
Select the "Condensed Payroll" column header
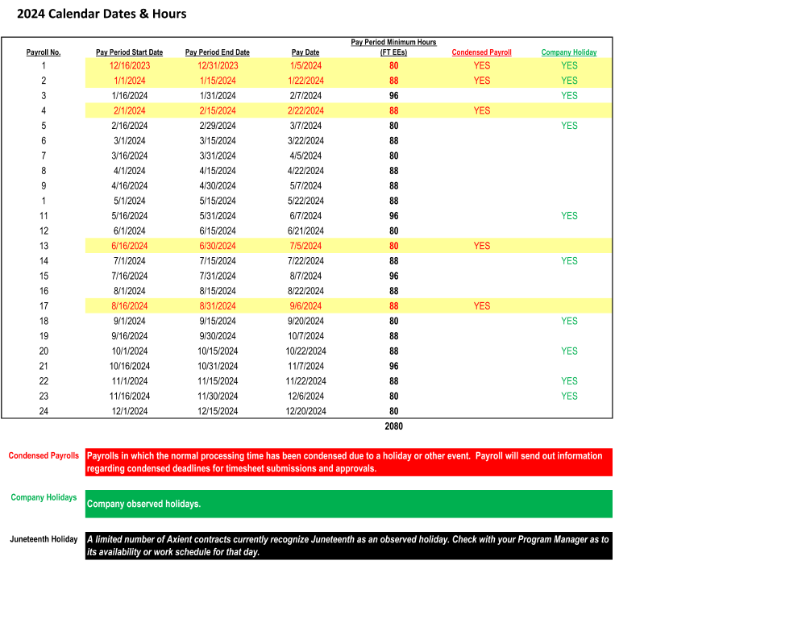481,52
